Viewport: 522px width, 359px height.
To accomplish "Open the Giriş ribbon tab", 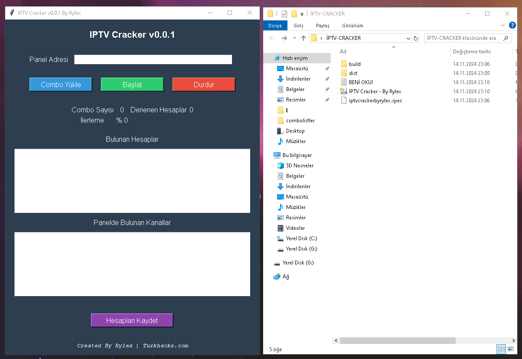I will (299, 26).
